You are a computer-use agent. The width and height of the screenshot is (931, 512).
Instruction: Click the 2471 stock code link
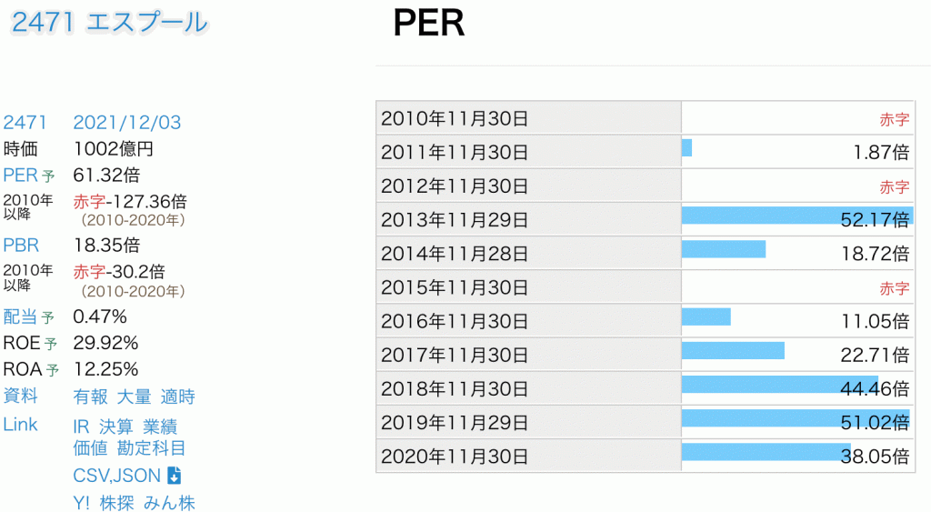[x=25, y=123]
